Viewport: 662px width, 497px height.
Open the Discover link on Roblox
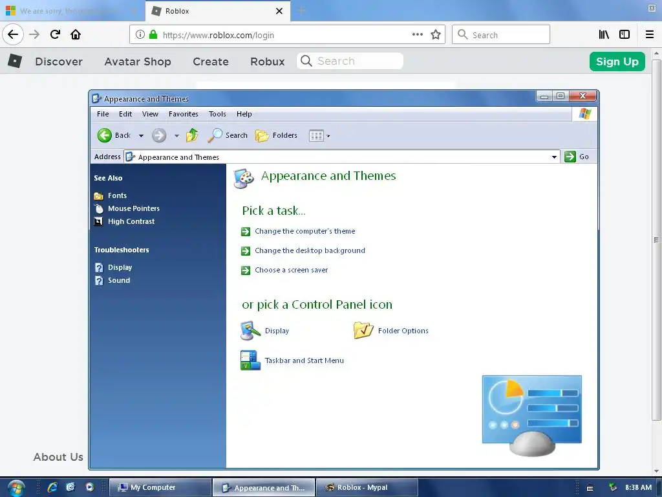tap(59, 61)
